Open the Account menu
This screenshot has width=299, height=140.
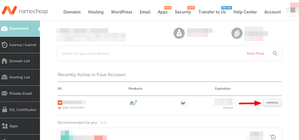pos(272,12)
